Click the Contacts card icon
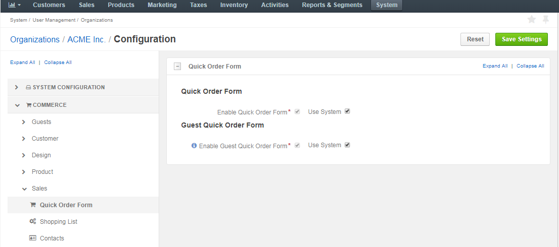The width and height of the screenshot is (559, 247). (x=33, y=238)
